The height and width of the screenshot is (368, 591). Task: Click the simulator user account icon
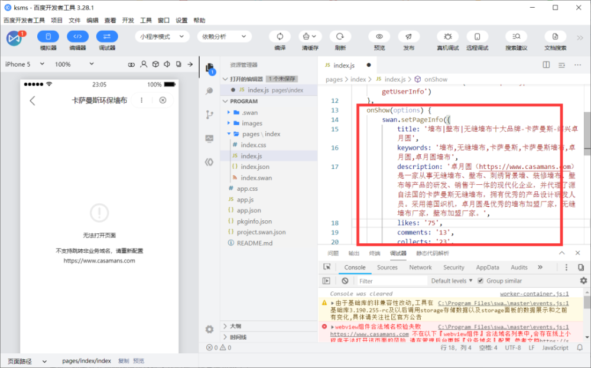[x=144, y=64]
